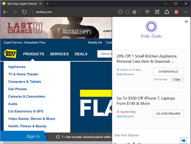Viewport: 191px width, 144px height.
Task: Reload the page with the refresh icon
Action: [x=24, y=12]
